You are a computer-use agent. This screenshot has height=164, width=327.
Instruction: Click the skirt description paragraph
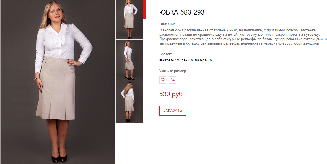tap(243, 37)
